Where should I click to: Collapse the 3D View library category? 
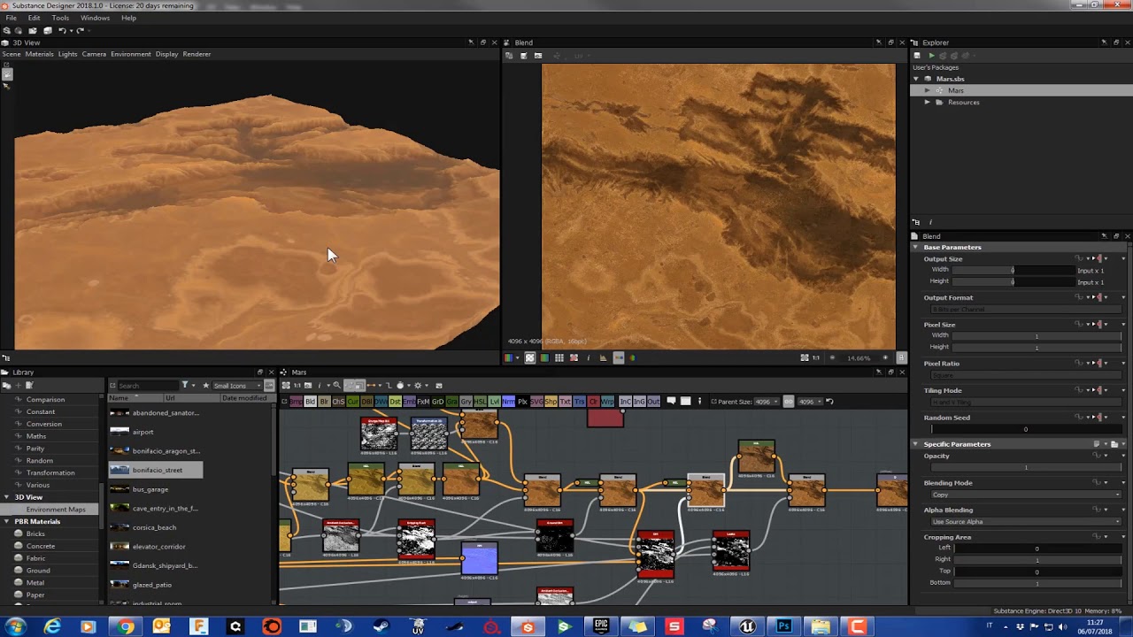pyautogui.click(x=6, y=497)
